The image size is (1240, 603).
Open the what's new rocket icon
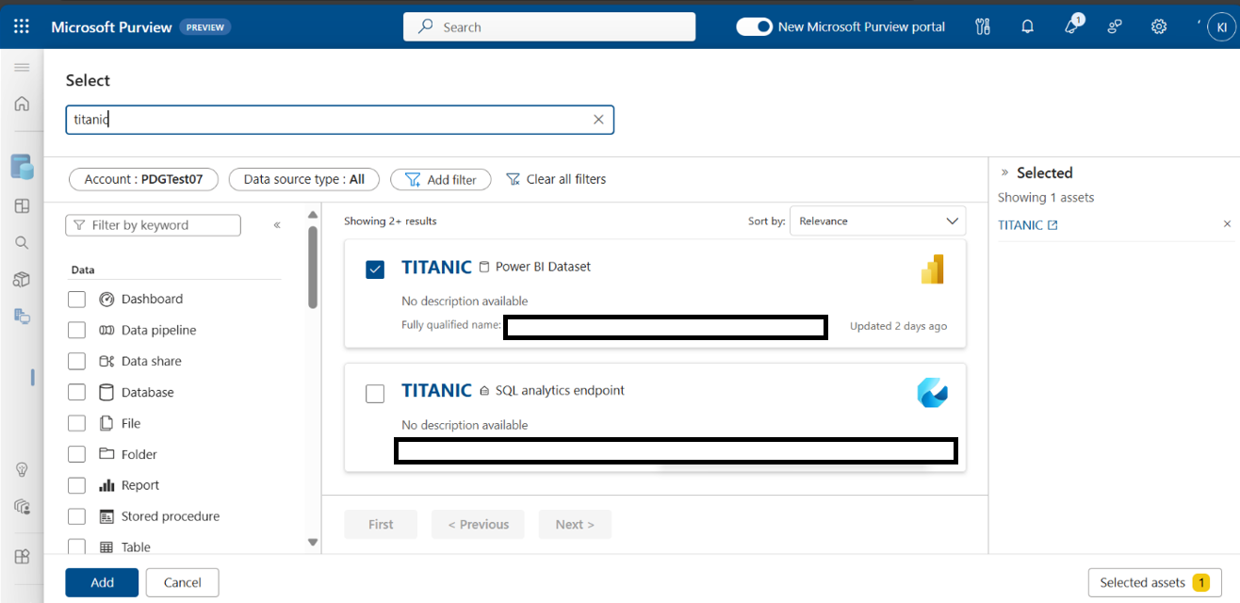tap(1072, 25)
